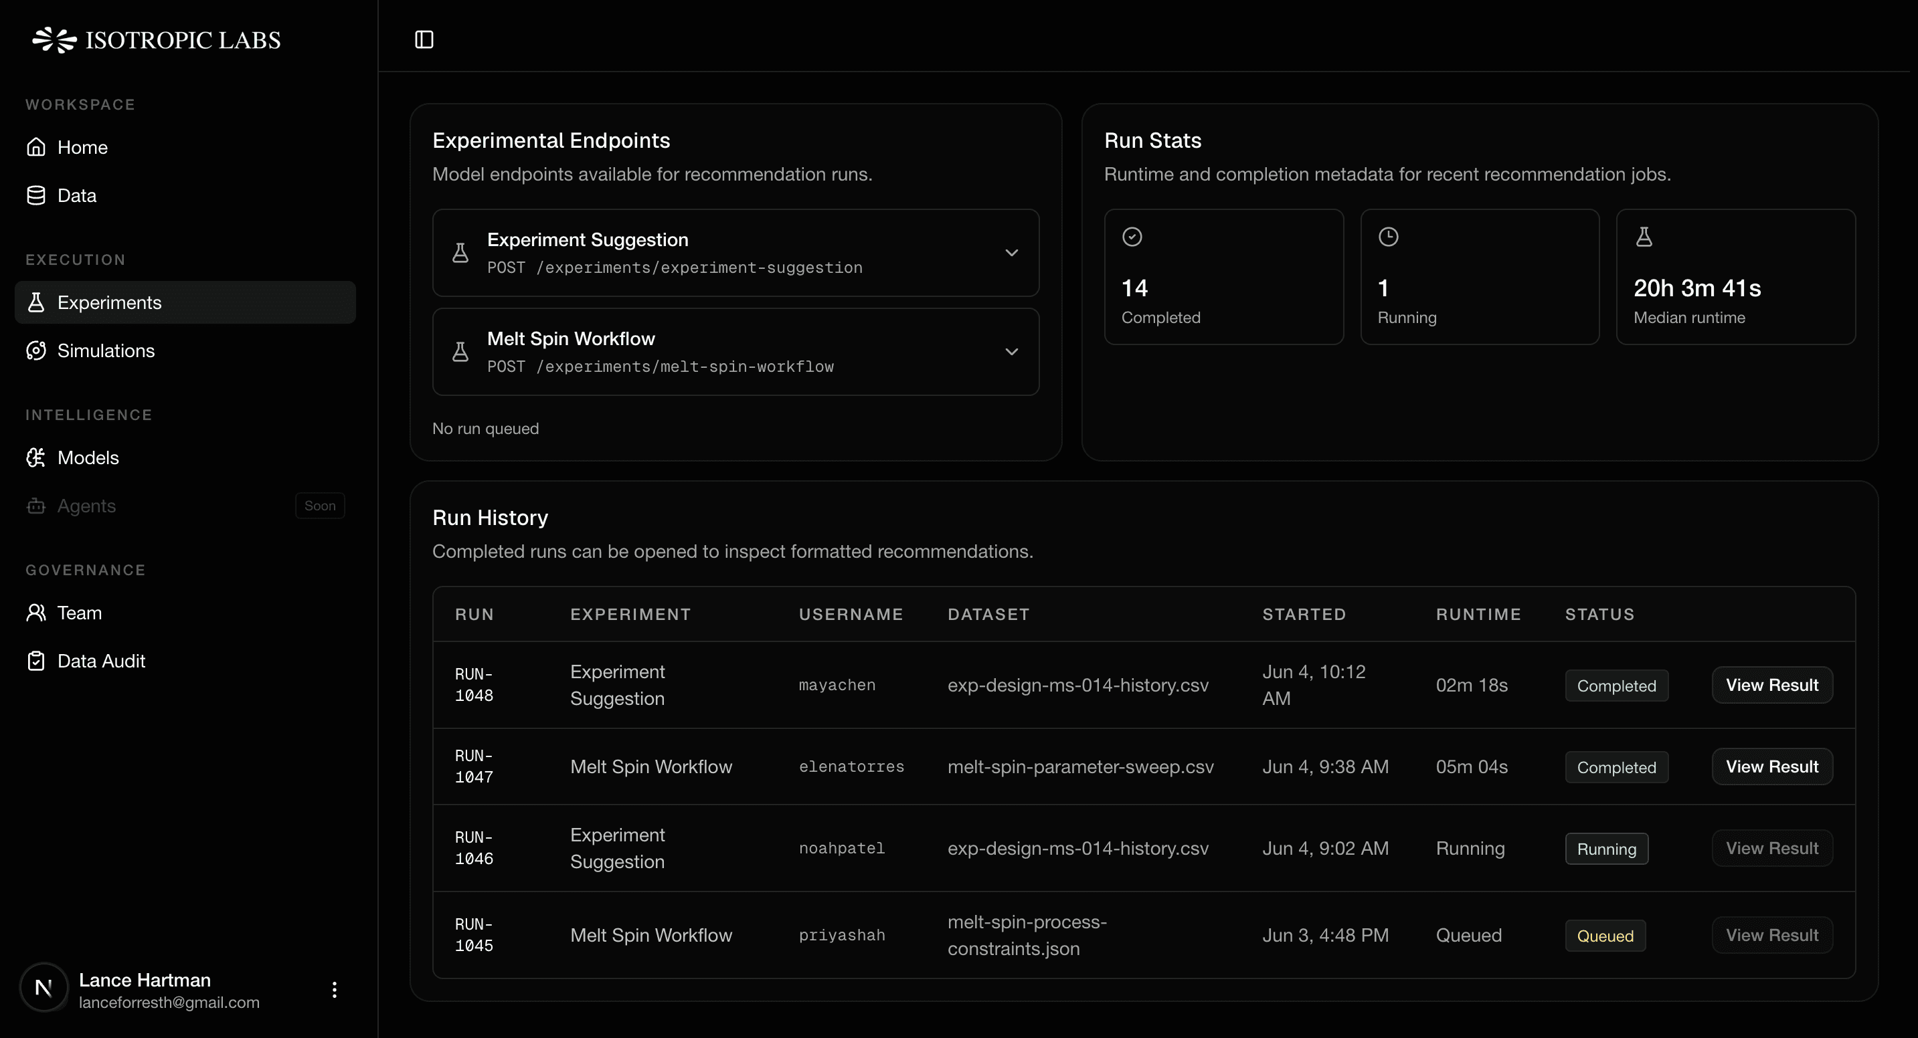Viewport: 1918px width, 1038px height.
Task: Click the STARTED column header
Action: click(x=1304, y=615)
